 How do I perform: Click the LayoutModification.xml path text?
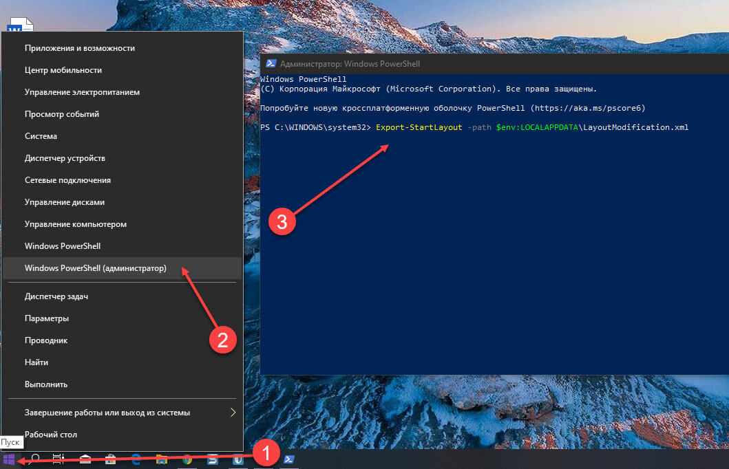click(x=636, y=127)
